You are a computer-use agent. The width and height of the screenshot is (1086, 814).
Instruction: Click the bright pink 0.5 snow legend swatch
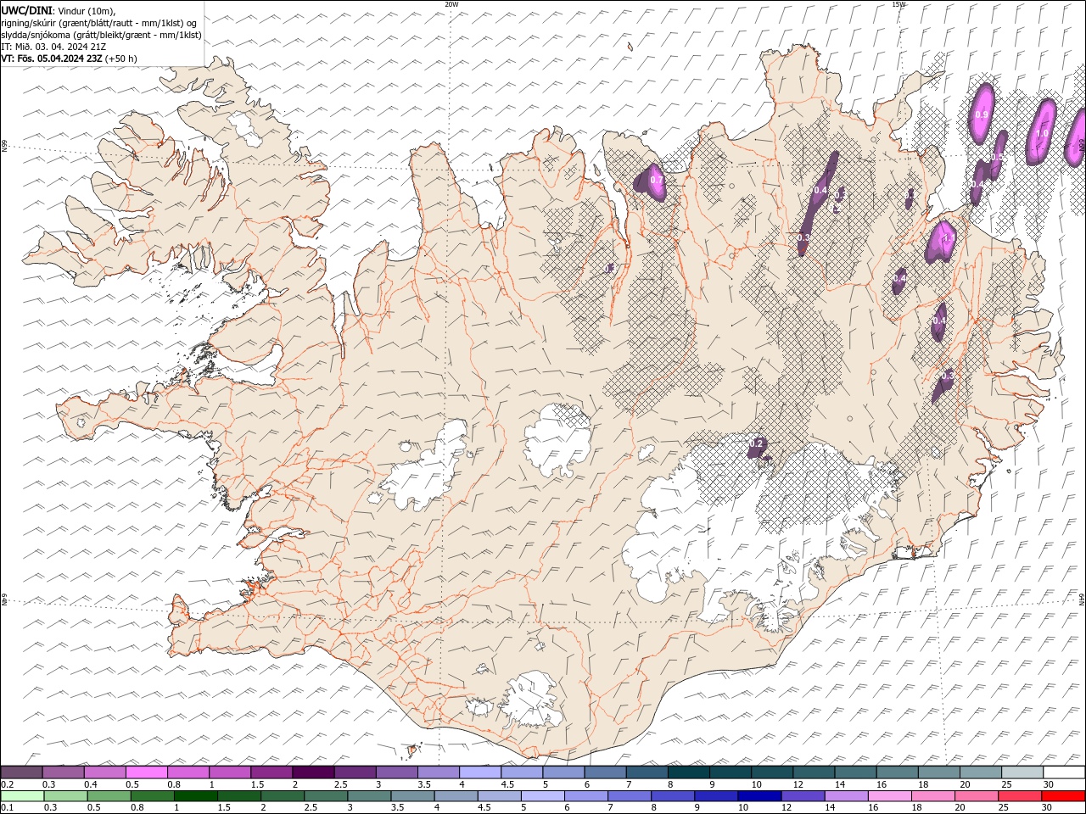coord(146,772)
